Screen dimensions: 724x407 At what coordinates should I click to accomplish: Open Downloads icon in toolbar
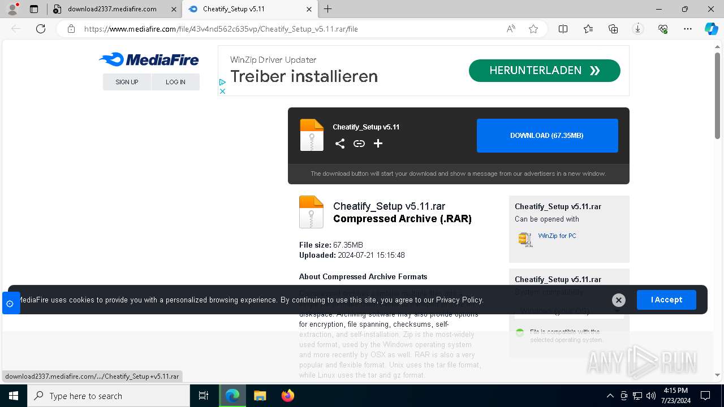(x=638, y=29)
